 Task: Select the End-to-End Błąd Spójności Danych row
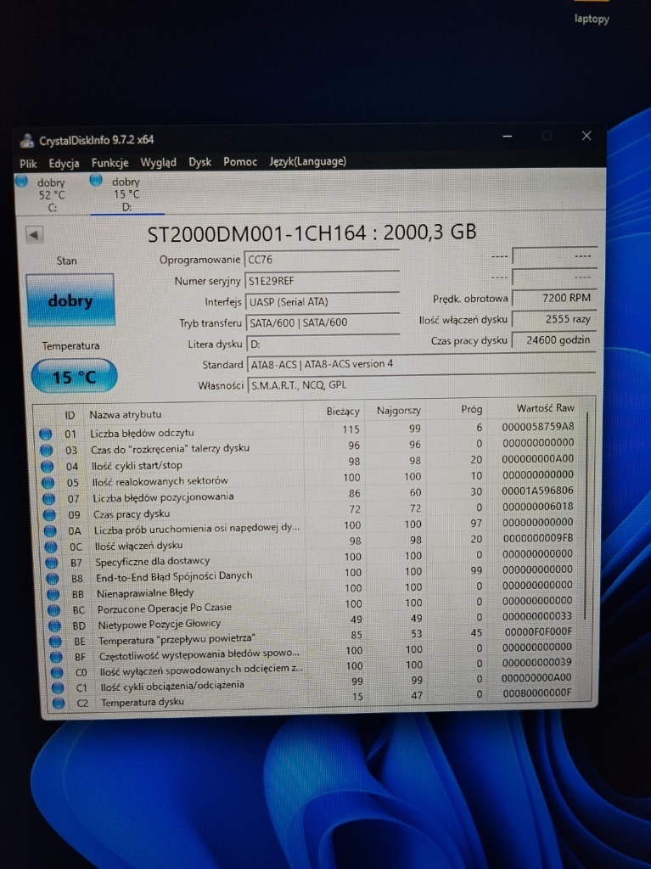pos(312,575)
